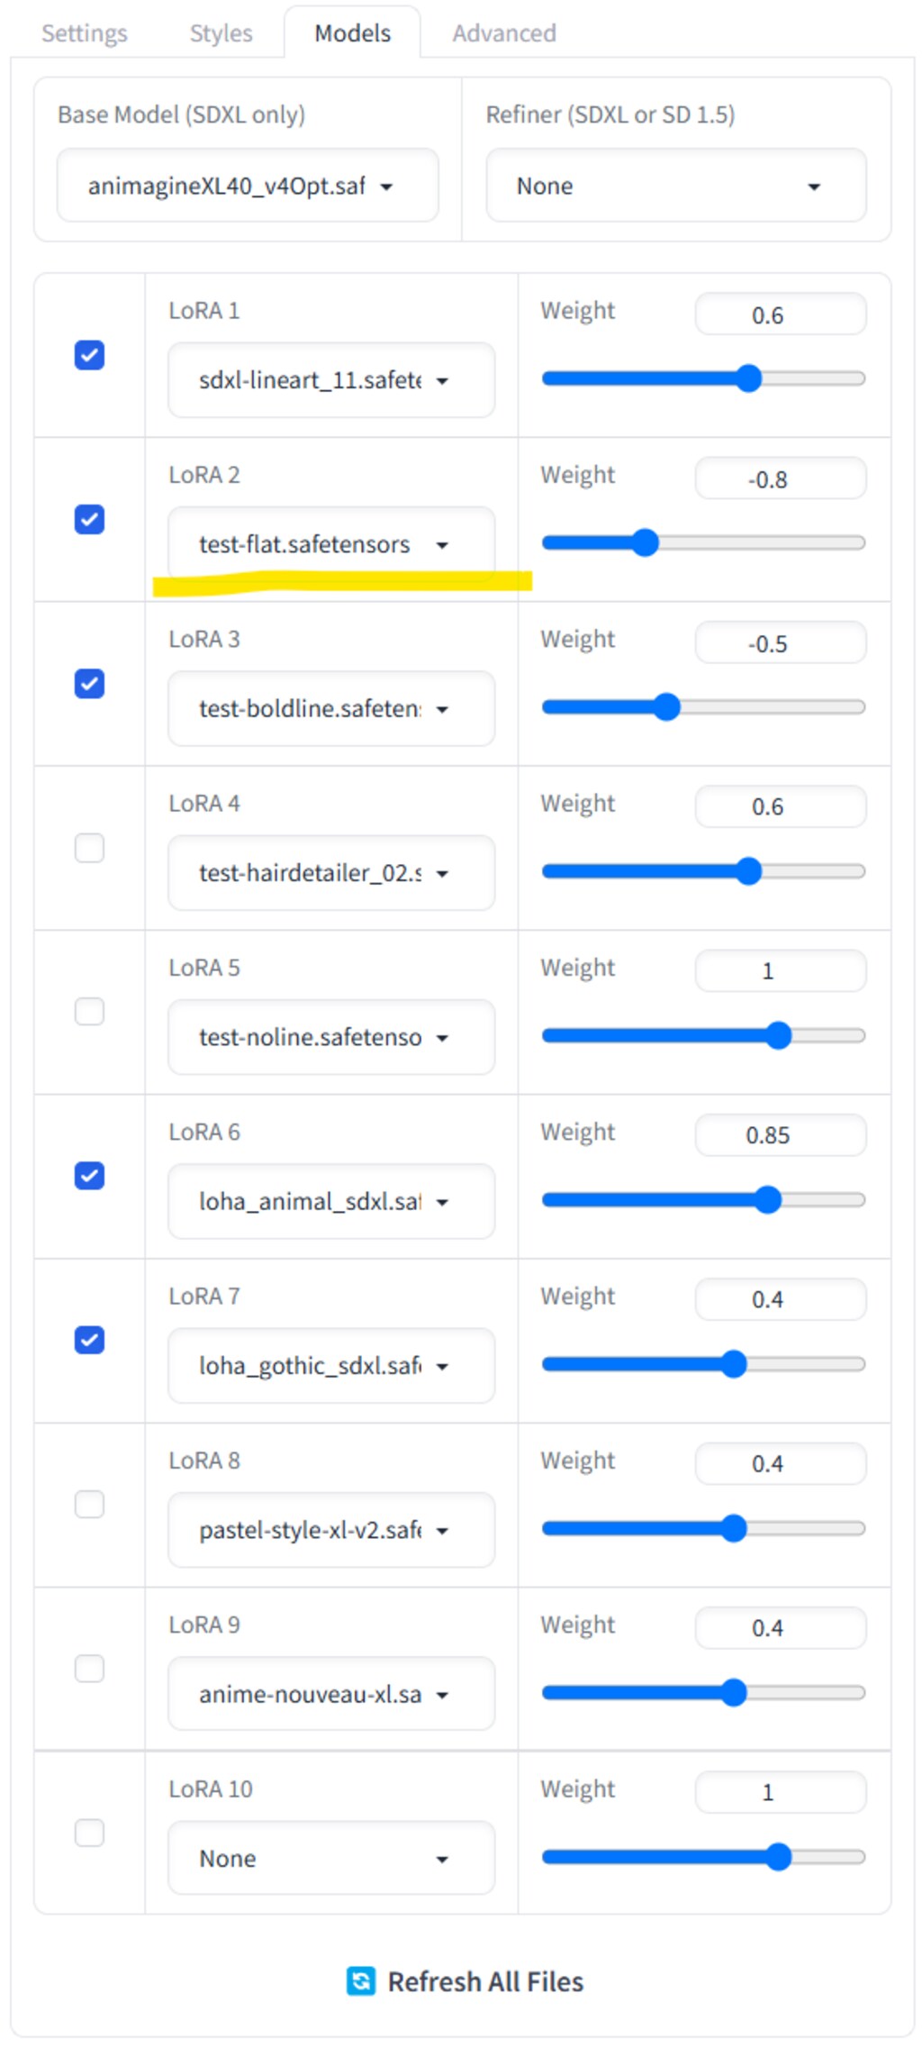
Task: Uncheck the LoRA 7 checkbox
Action: coord(89,1340)
